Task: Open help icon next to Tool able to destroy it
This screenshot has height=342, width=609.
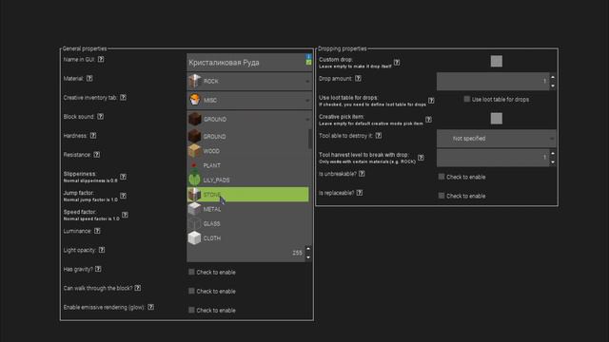Action: (x=379, y=135)
